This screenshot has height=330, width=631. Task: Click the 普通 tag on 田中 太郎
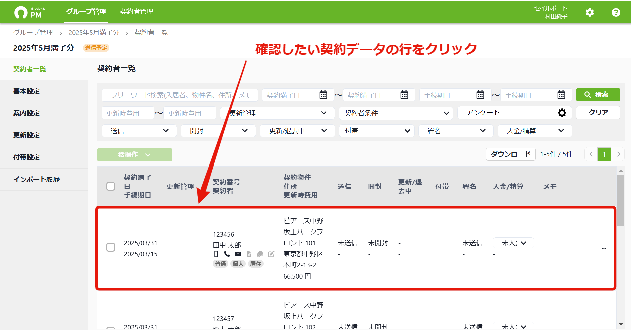220,264
